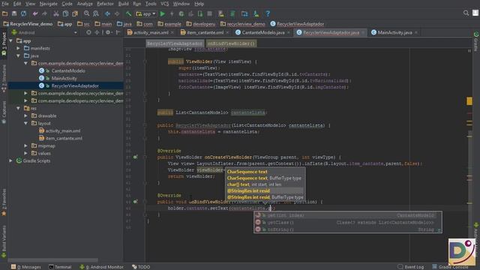480x270 pixels.
Task: Collapse the res folder
Action: click(18, 108)
